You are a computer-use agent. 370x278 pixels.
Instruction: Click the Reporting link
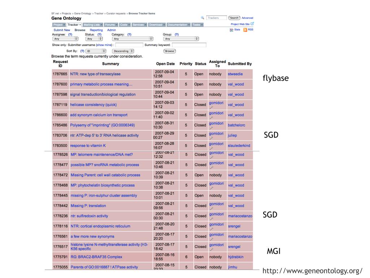pyautogui.click(x=96, y=30)
